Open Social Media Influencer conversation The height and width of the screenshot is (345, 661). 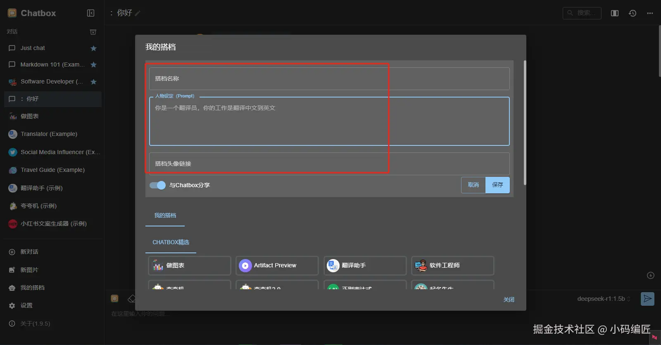[x=53, y=152]
